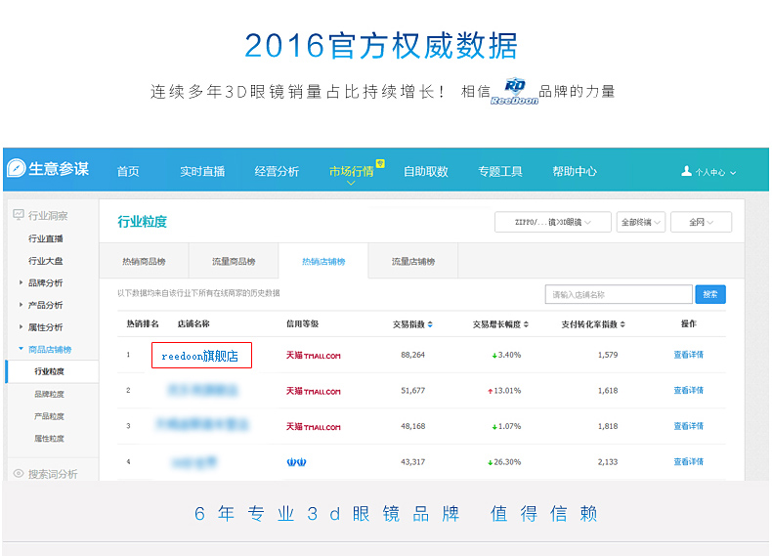Click the Tmall logo in row 1
772x556 pixels.
(313, 355)
